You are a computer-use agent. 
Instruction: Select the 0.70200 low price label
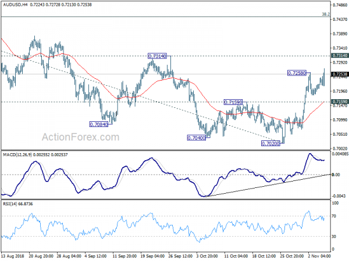(x=270, y=144)
